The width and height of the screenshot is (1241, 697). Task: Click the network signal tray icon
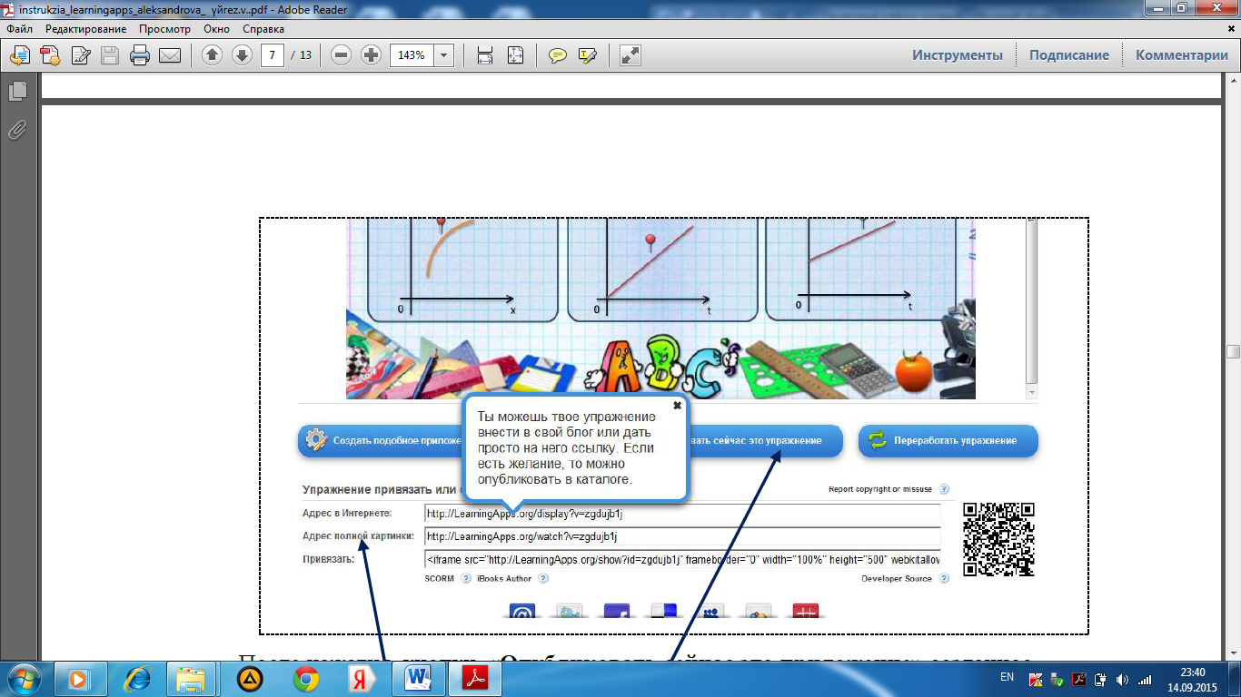[1145, 679]
